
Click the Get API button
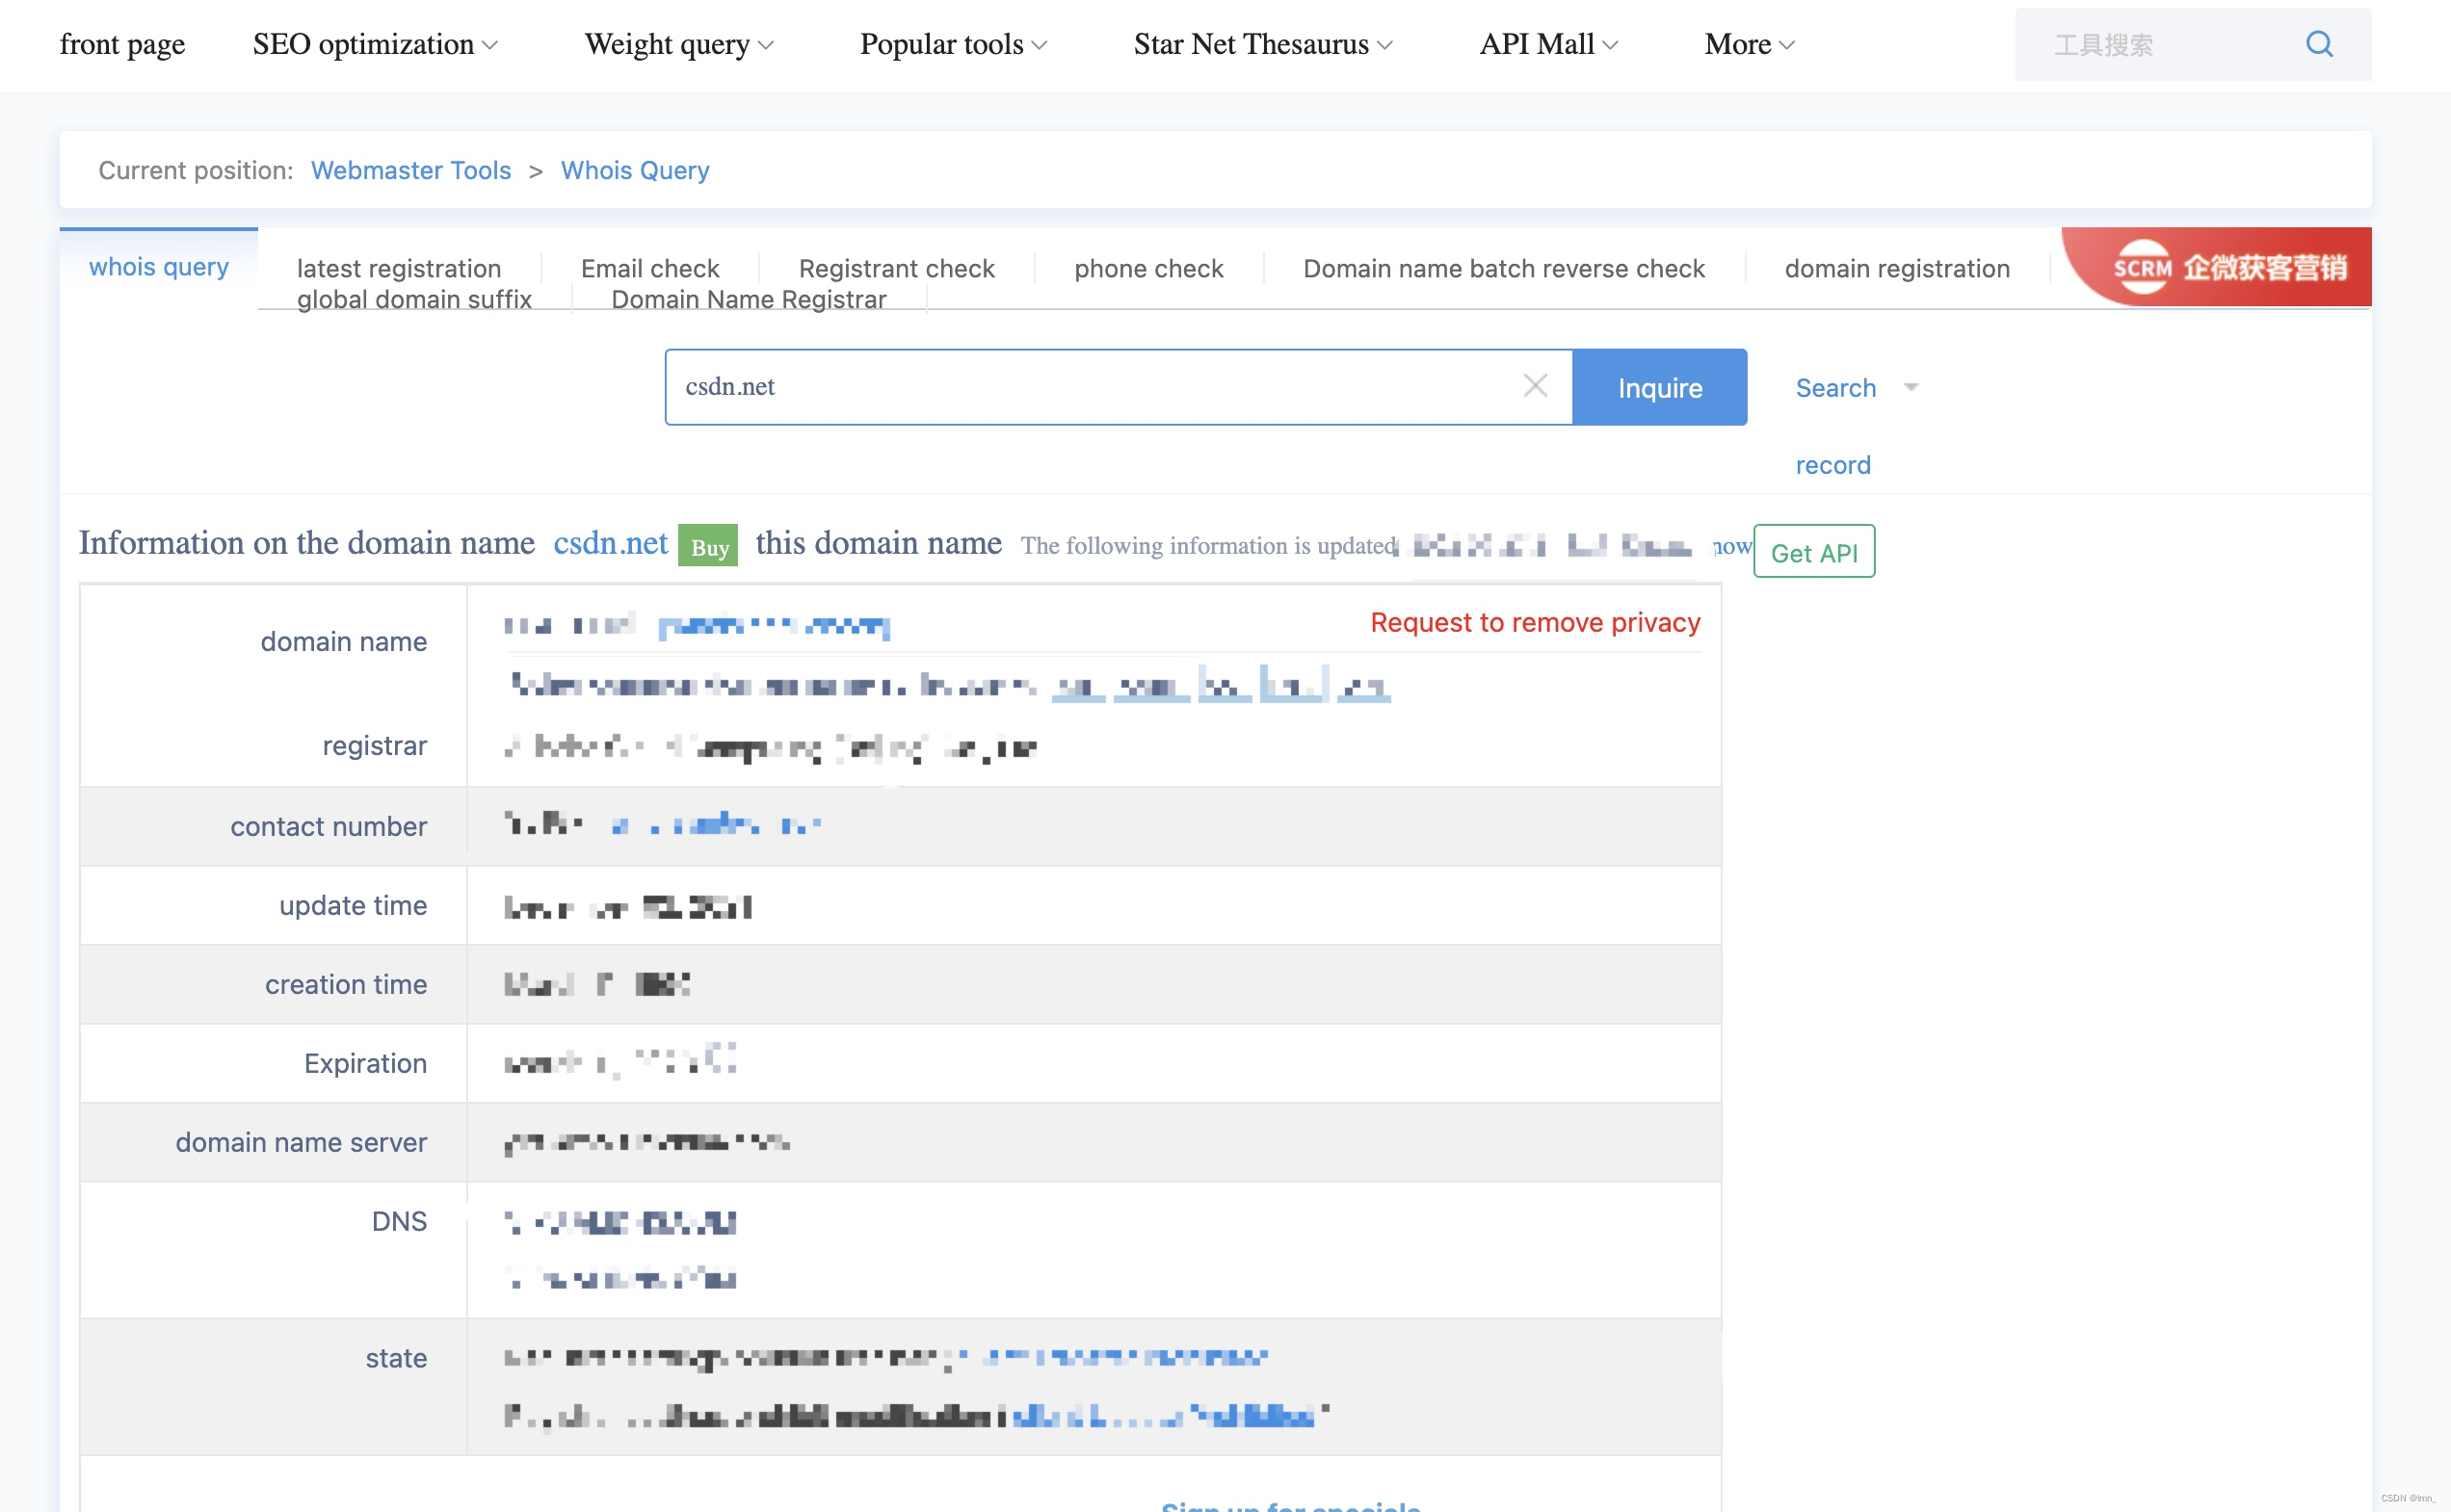pyautogui.click(x=1814, y=552)
